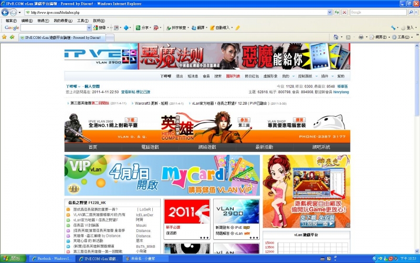Click the Favorites star icon
Screen dimensions: 420x263
pos(4,37)
